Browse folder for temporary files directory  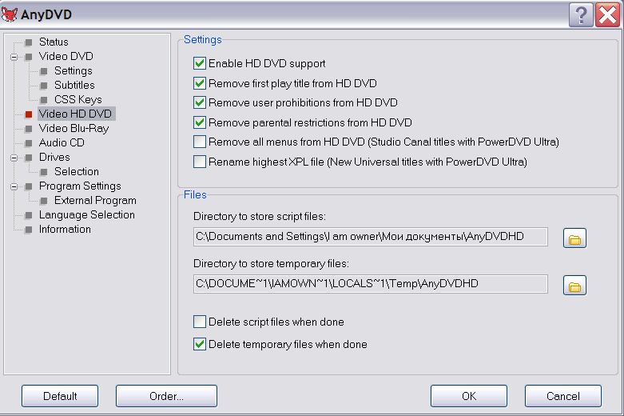pyautogui.click(x=574, y=285)
